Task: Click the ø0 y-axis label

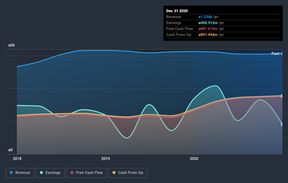Action: [11, 150]
